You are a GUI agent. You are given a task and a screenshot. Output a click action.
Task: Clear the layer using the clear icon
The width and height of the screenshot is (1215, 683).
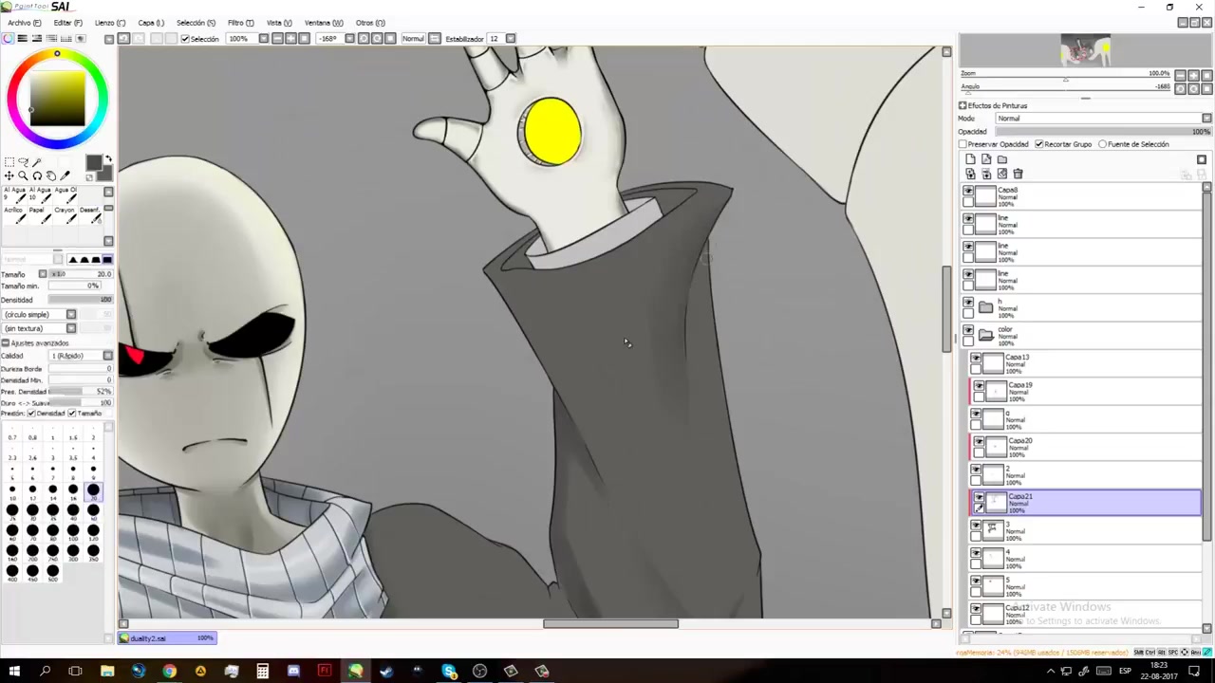(1002, 174)
